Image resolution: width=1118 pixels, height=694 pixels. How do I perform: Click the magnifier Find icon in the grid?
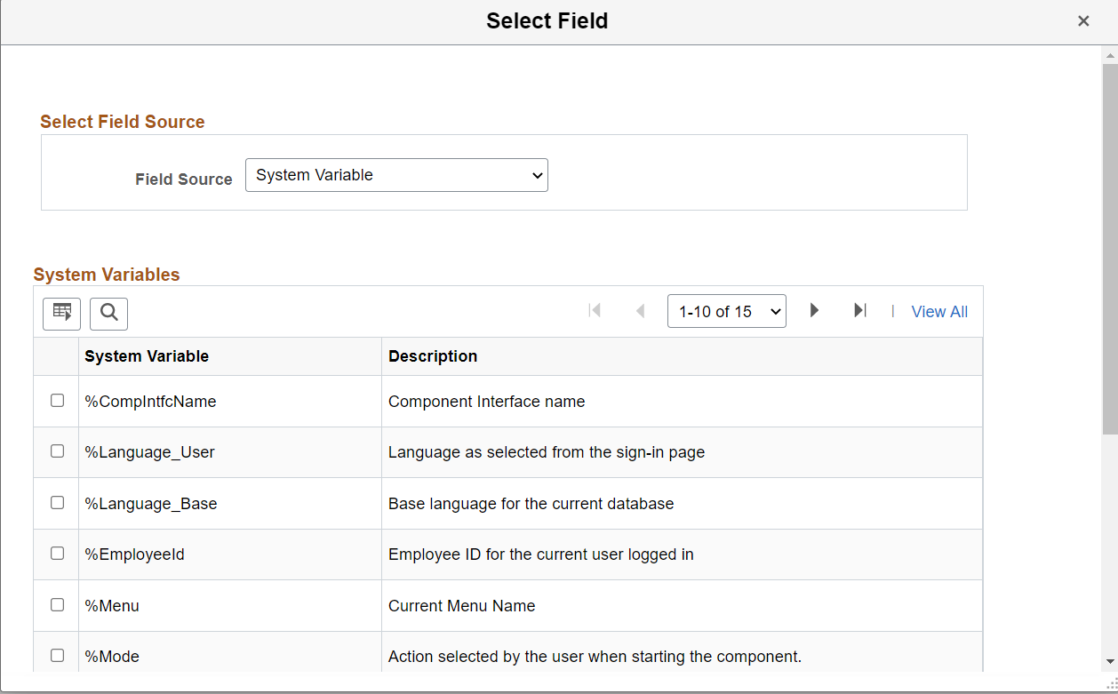coord(108,313)
